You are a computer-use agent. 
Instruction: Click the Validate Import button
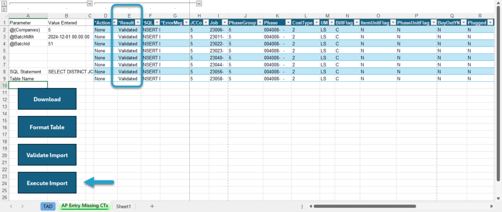tap(47, 155)
